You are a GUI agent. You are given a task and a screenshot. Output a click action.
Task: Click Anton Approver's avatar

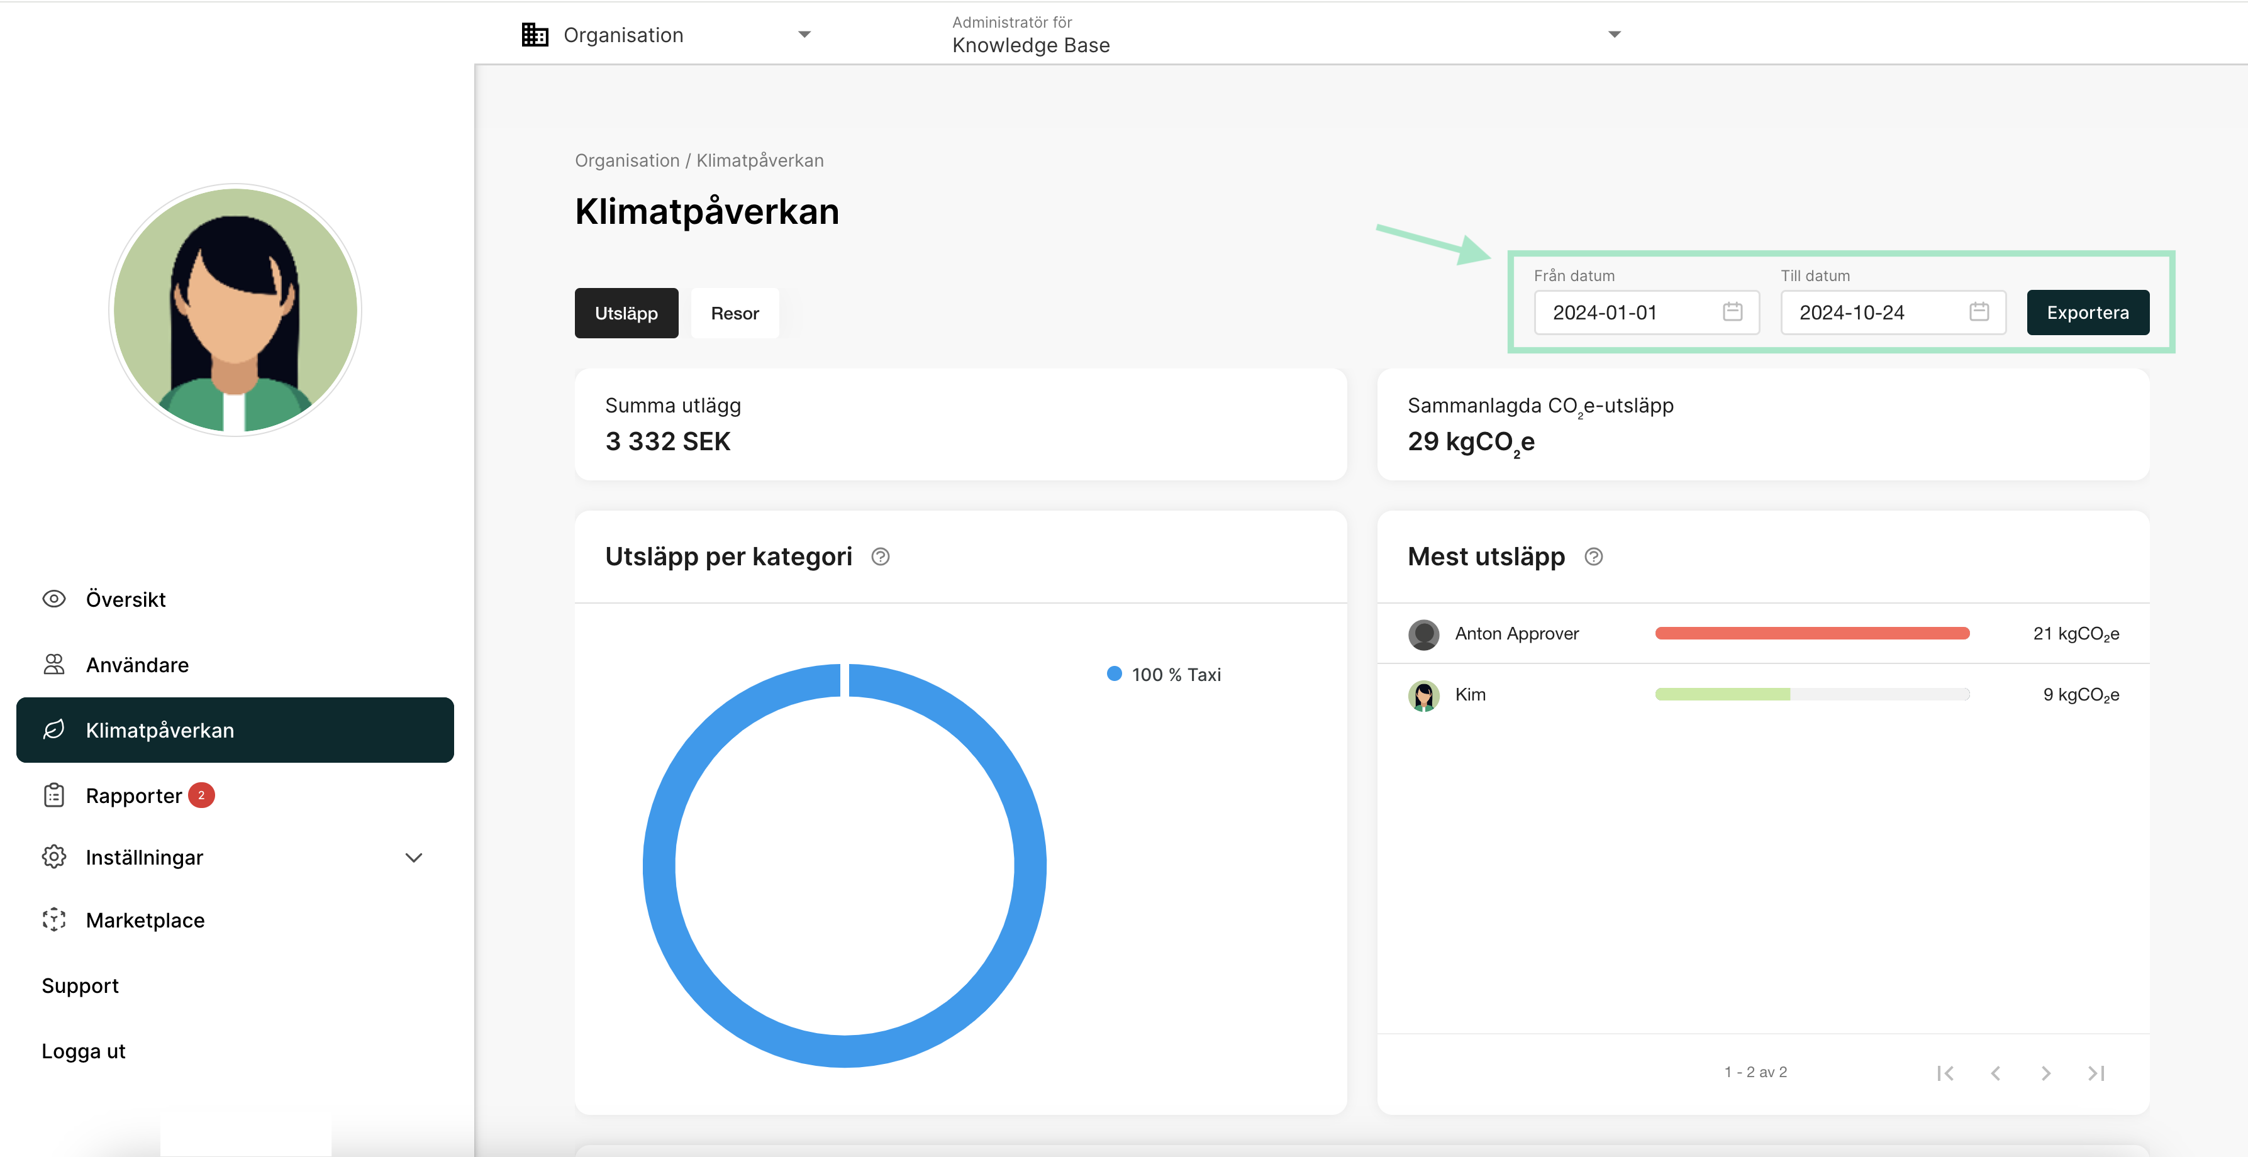coord(1423,634)
